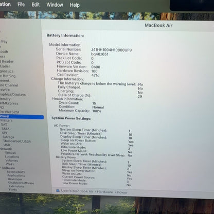Open the Window menu
This screenshot has width=214, height=214.
point(55,5)
